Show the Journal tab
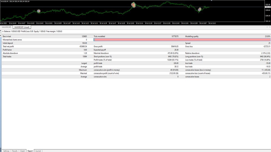This screenshot has width=271, height=152. [x=38, y=151]
